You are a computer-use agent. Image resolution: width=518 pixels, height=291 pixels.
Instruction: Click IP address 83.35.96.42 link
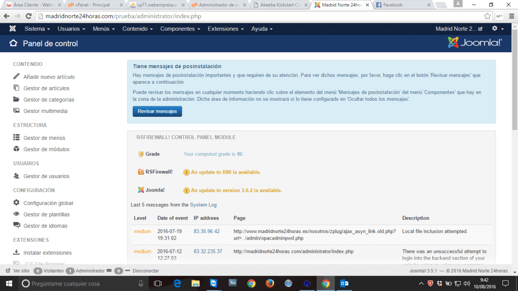pos(206,231)
